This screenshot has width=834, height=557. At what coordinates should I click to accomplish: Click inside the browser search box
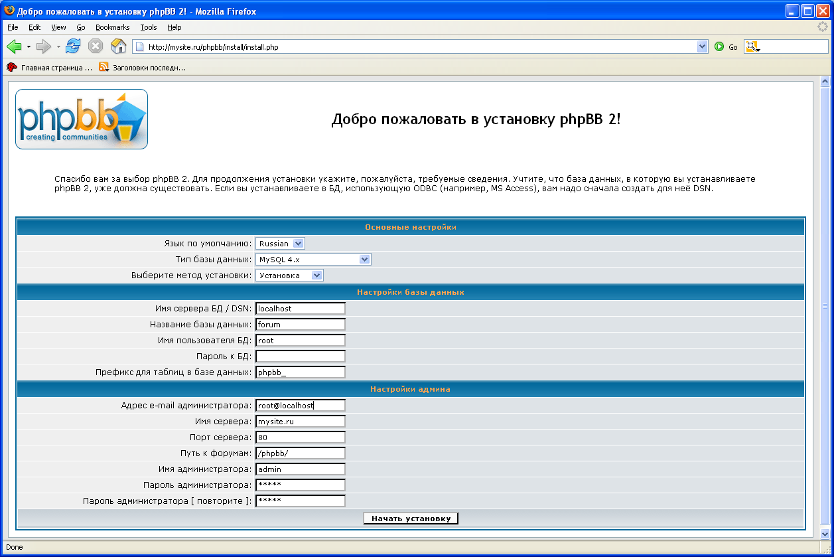(x=795, y=47)
